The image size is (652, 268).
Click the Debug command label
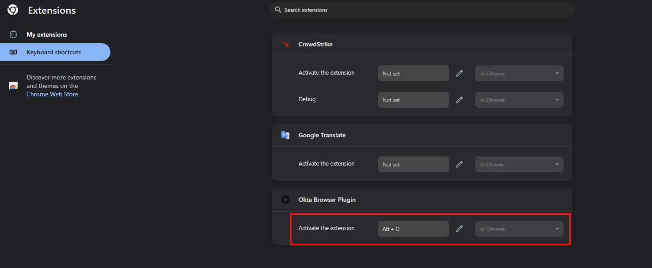307,99
